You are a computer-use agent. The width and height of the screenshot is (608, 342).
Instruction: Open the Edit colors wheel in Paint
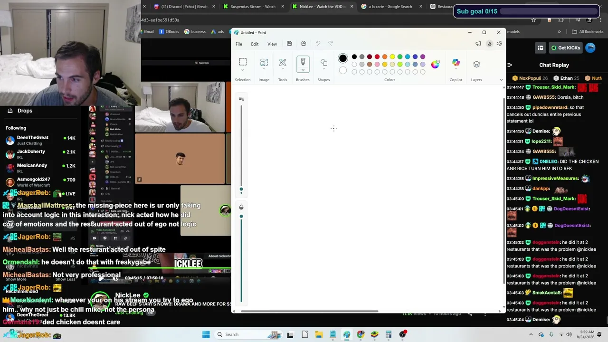(435, 64)
